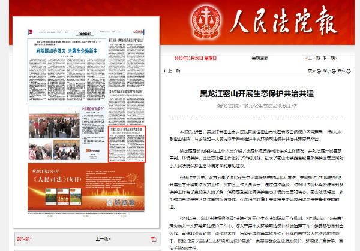The height and width of the screenshot is (251, 360).
Task: Click the subtitle 强化"法院+"多元化生态法治联动工作
Action: [x=257, y=105]
